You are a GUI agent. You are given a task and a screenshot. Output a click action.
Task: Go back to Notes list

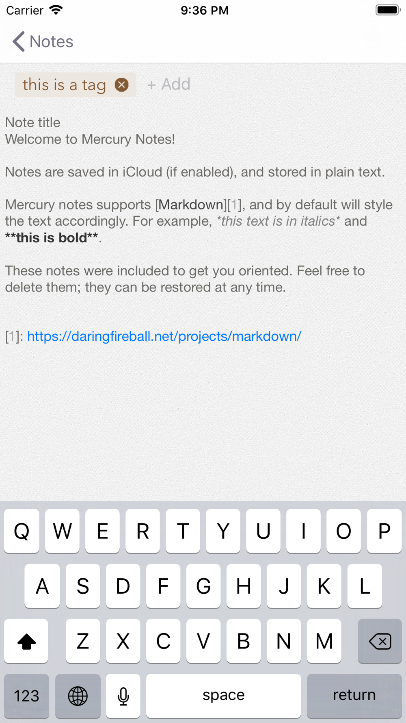pos(43,41)
